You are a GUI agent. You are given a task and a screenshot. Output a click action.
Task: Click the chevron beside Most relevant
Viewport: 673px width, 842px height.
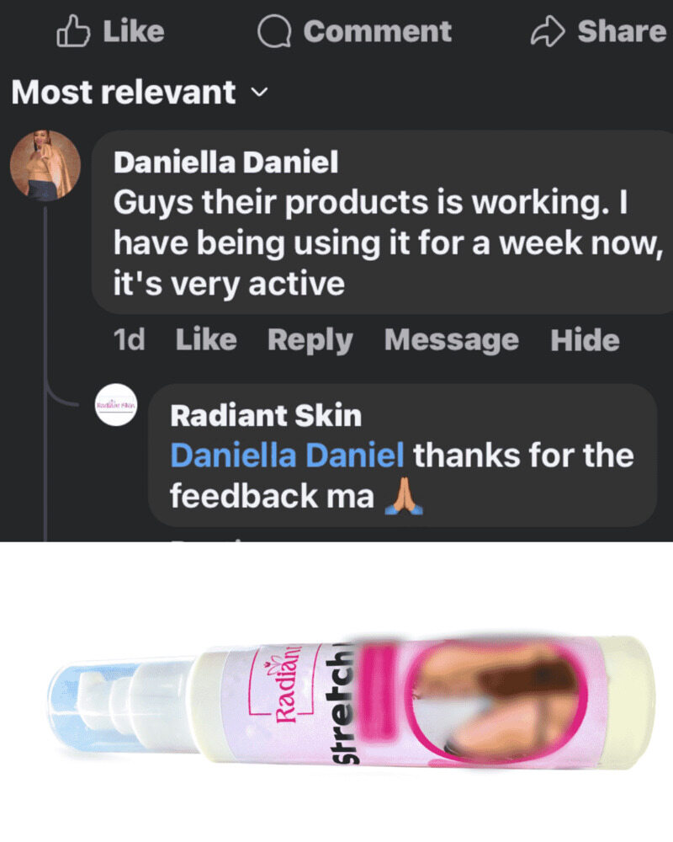tap(259, 93)
